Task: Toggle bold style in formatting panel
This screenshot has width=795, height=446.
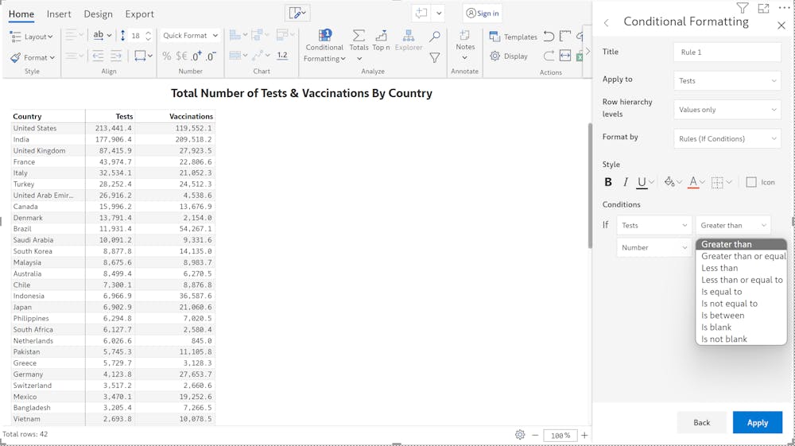Action: point(608,182)
